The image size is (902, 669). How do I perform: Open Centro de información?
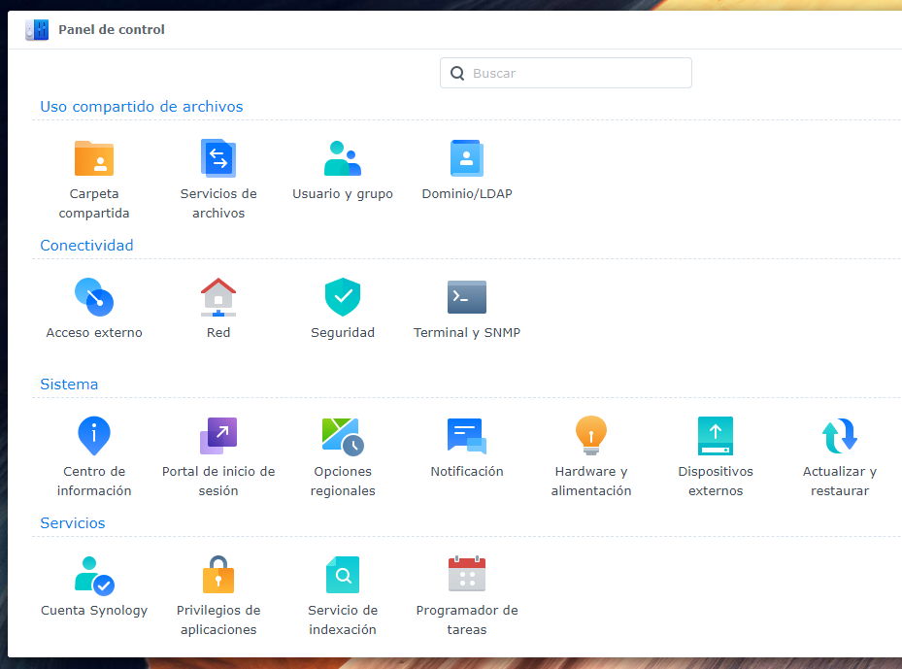tap(94, 436)
